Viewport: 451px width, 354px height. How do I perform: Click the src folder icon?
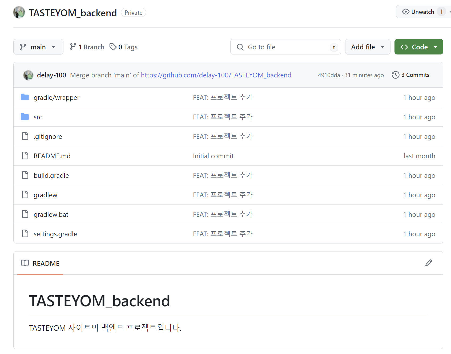pyautogui.click(x=25, y=117)
